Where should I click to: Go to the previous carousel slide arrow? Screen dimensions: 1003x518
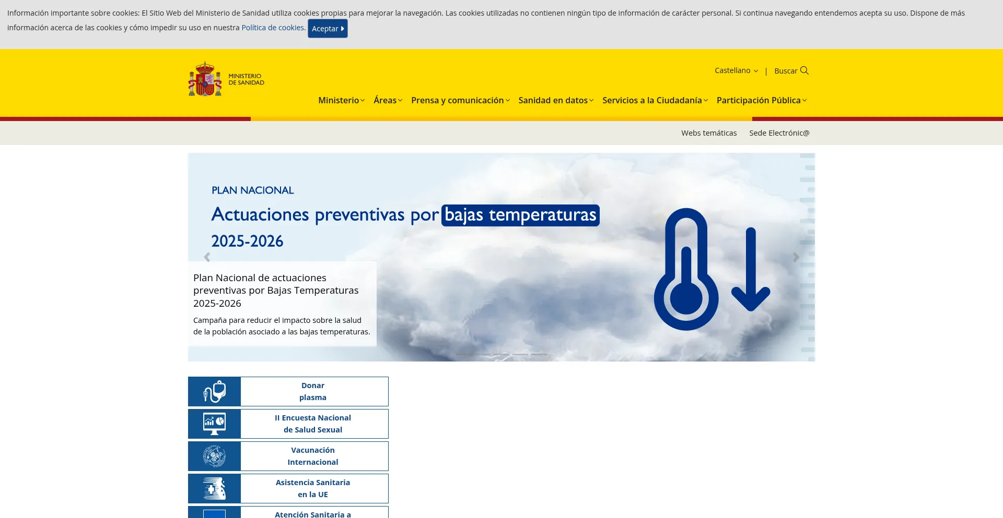point(207,257)
